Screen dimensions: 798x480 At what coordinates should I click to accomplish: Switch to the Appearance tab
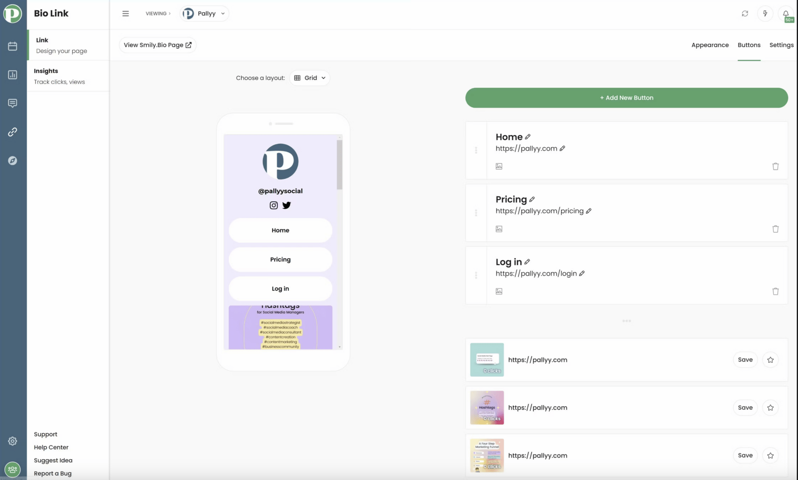710,45
